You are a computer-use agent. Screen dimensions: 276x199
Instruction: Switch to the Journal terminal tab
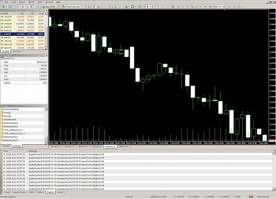click(60, 192)
